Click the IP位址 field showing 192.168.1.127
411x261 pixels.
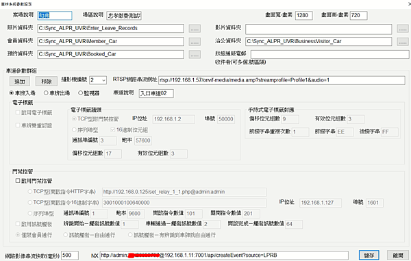click(x=321, y=203)
